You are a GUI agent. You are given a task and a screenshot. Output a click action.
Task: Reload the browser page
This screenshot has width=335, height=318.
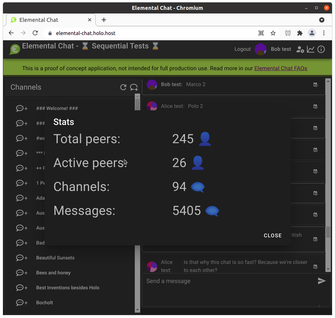pyautogui.click(x=35, y=33)
